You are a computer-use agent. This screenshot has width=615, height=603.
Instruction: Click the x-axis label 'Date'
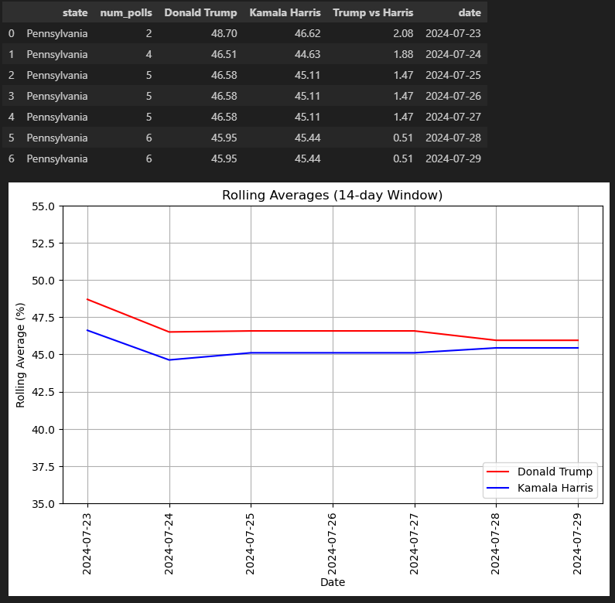(x=332, y=582)
